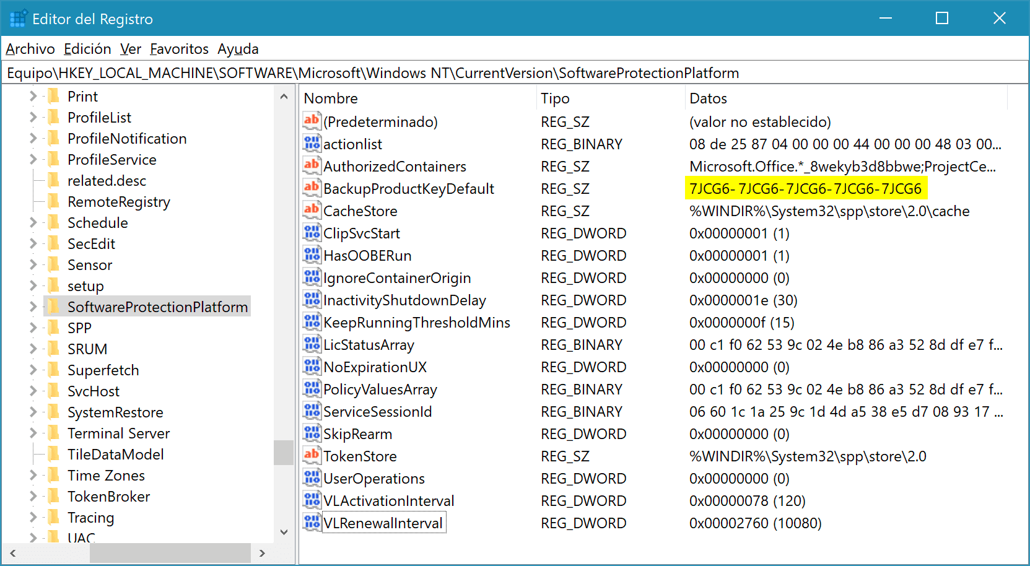
Task: Click the string icon beside BackupProductKeyDefault
Action: (x=312, y=188)
